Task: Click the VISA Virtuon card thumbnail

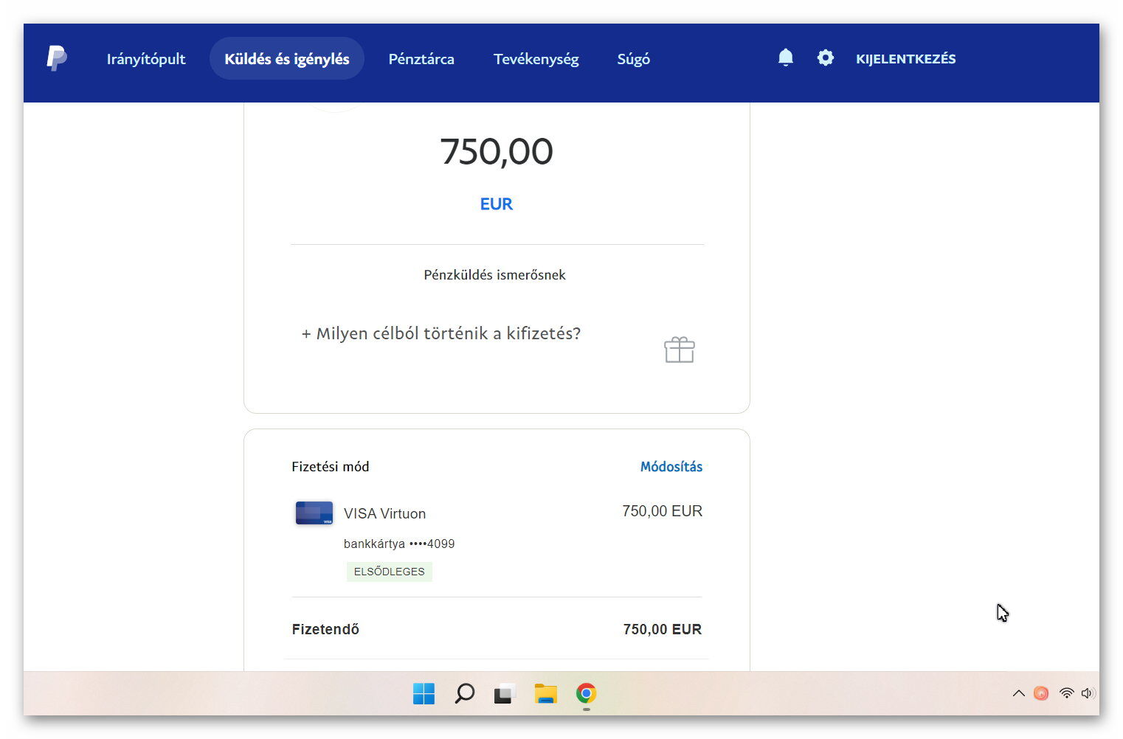Action: (x=314, y=513)
